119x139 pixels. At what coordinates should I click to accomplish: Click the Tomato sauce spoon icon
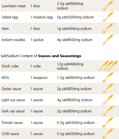tap(107, 122)
